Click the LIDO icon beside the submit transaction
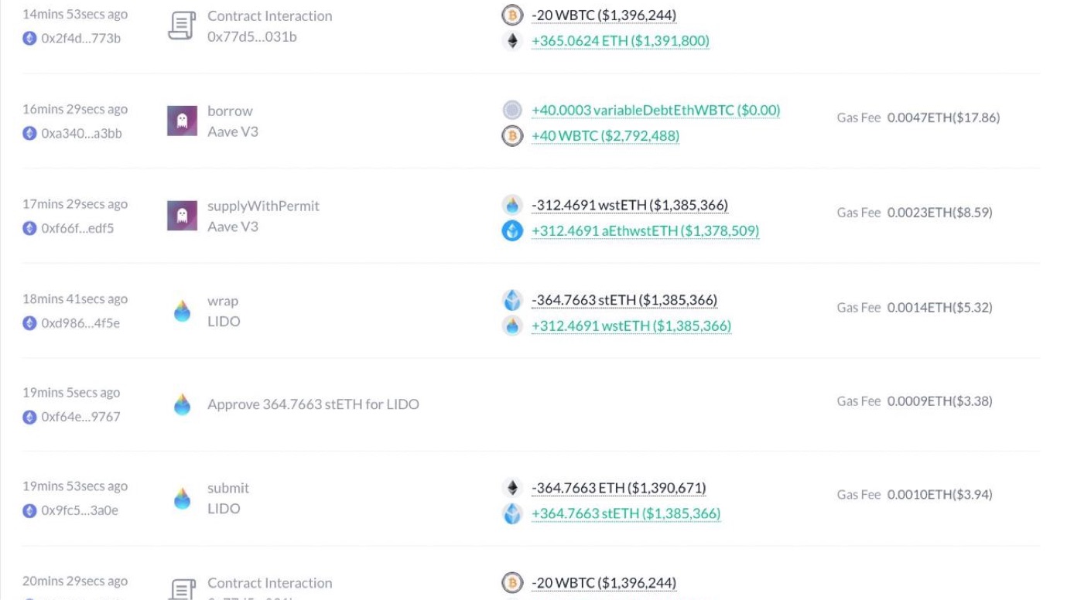Screen dimensions: 1067x600 (x=182, y=498)
